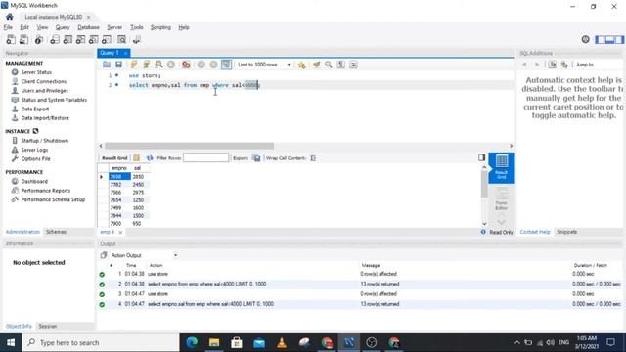
Task: Save the script with floppy icon
Action: pyautogui.click(x=119, y=65)
